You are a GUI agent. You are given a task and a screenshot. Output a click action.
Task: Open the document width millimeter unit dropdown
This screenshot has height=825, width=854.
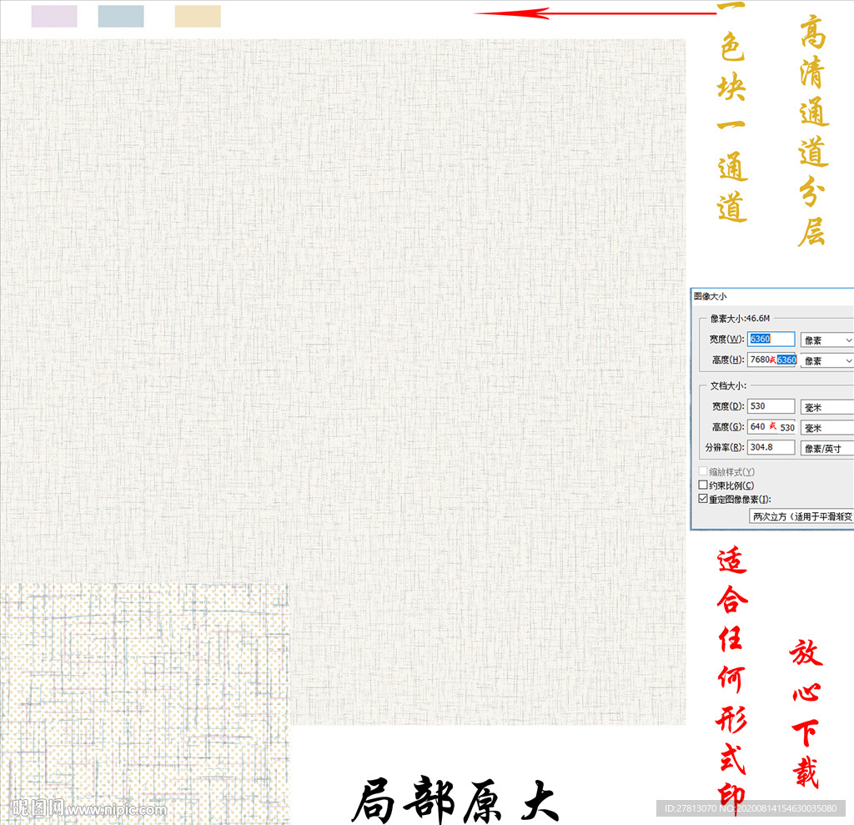pyautogui.click(x=826, y=407)
